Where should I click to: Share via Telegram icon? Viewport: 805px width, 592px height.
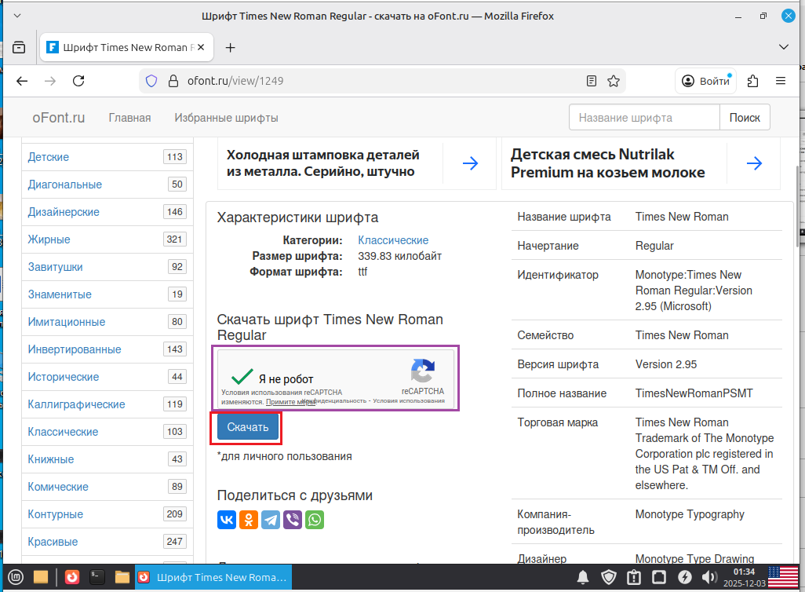click(x=271, y=520)
